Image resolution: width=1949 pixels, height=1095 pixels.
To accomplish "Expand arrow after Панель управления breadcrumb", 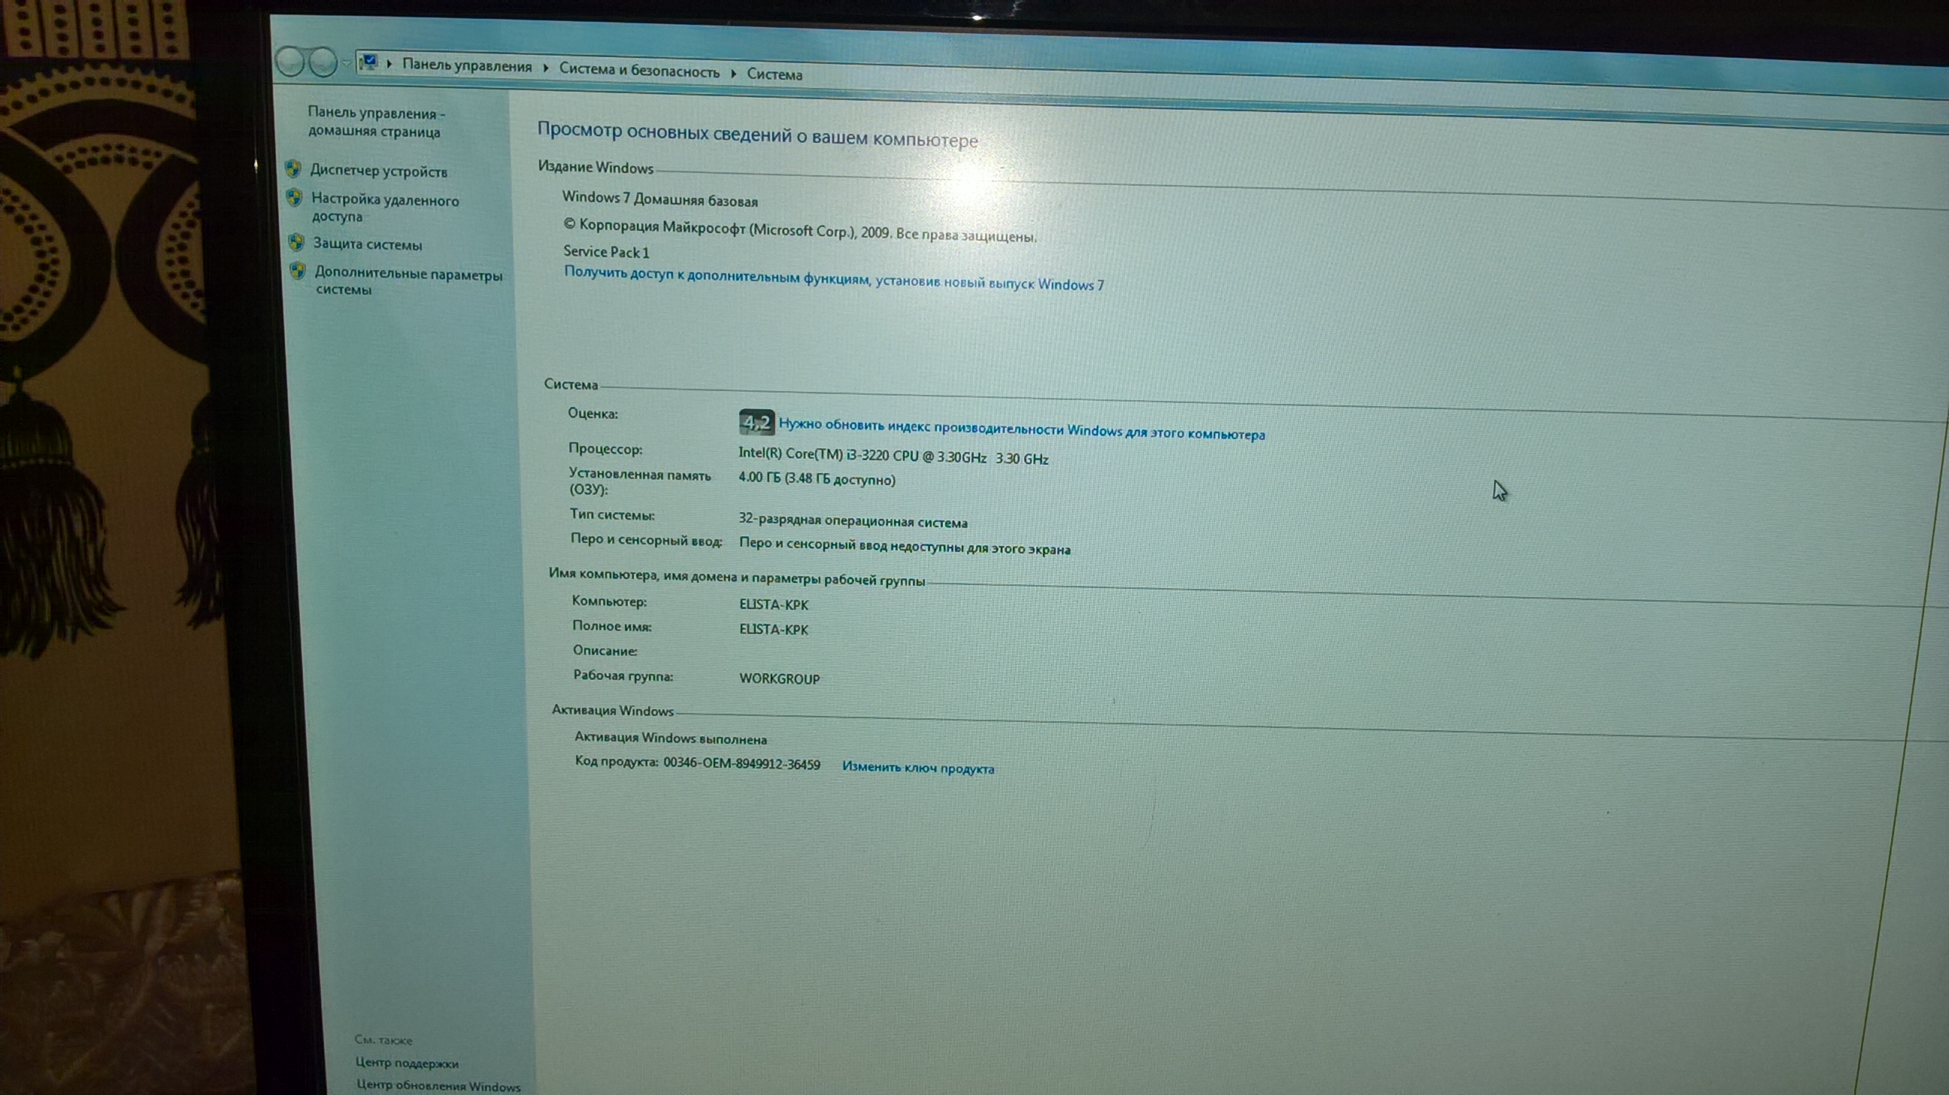I will [x=545, y=68].
